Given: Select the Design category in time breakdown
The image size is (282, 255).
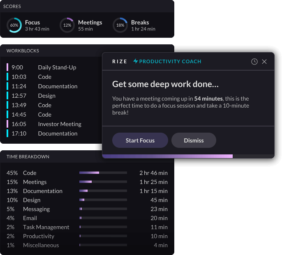Looking at the screenshot, I should pyautogui.click(x=32, y=200).
